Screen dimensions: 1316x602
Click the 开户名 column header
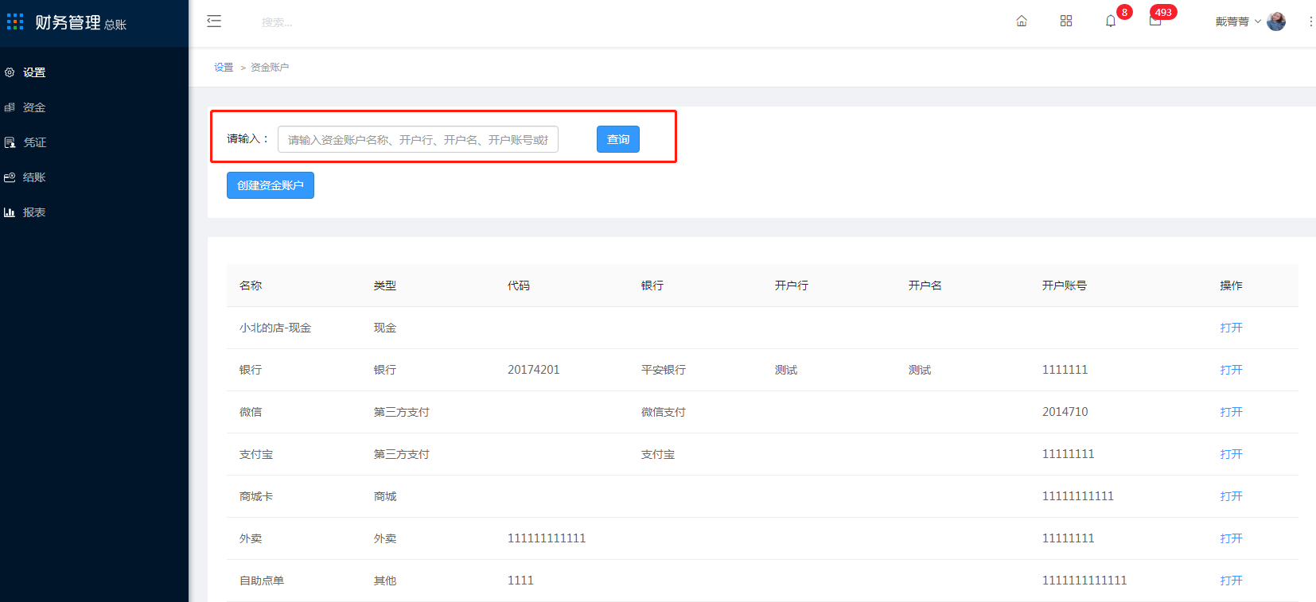tap(925, 285)
